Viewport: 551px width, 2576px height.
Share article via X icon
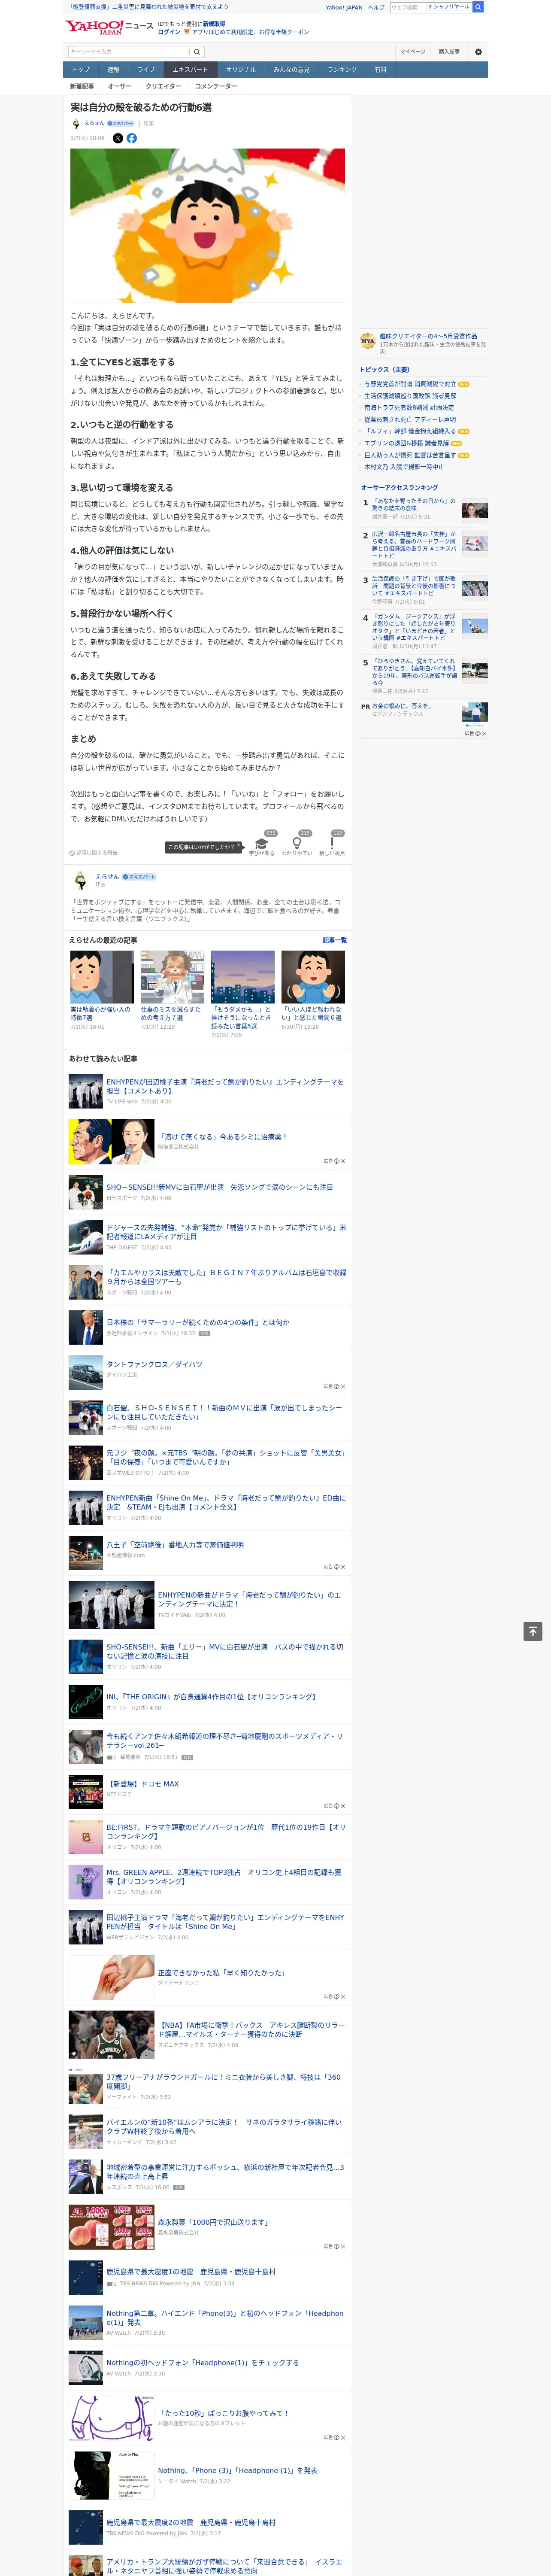coord(118,138)
